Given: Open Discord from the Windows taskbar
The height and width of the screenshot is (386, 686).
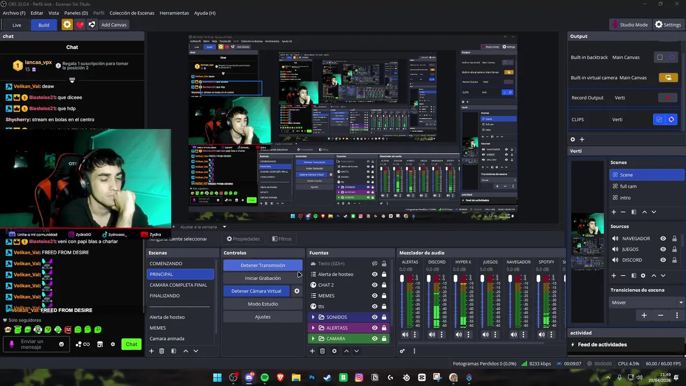Looking at the screenshot, I should (249, 377).
